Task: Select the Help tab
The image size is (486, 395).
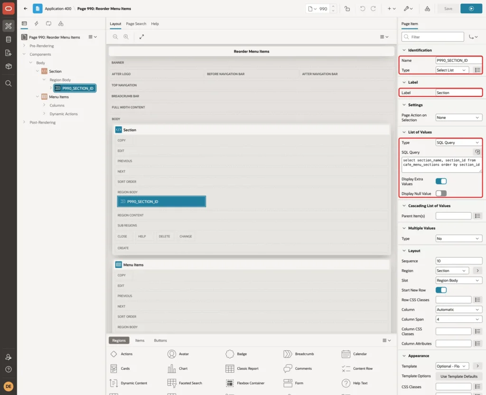Action: pos(155,24)
